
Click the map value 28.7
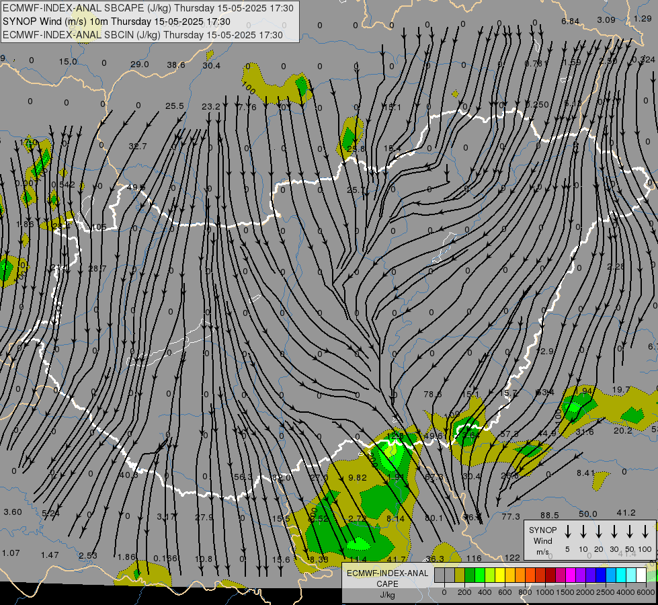(97, 268)
